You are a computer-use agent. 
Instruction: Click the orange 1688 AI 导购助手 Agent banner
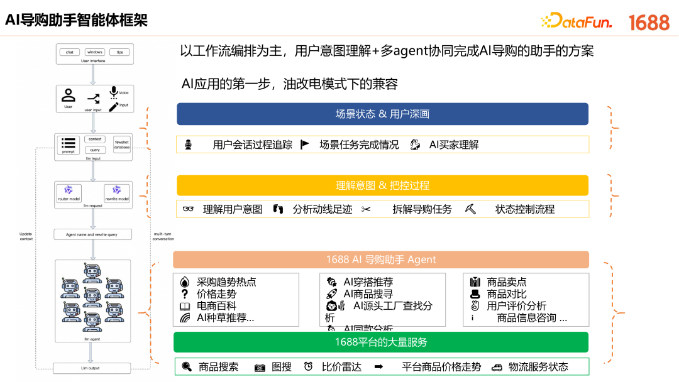pos(381,259)
